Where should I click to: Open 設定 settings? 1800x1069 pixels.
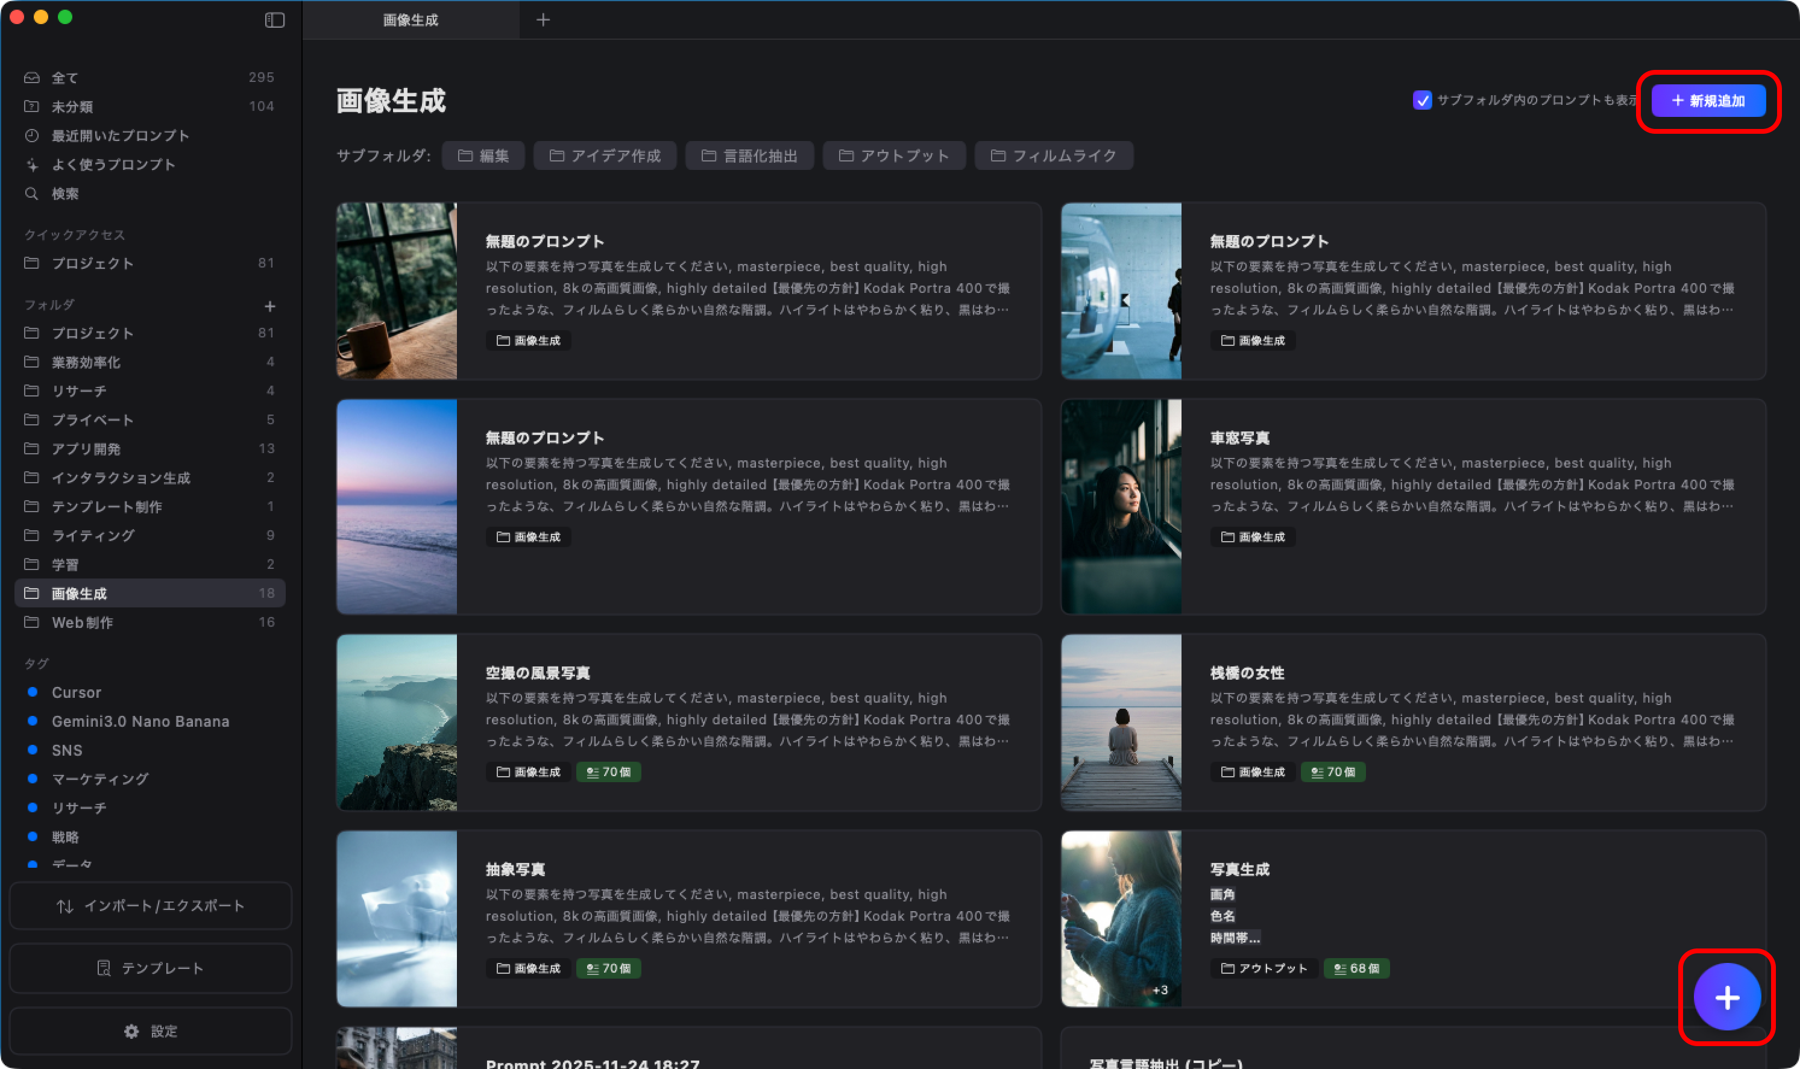tap(151, 1031)
